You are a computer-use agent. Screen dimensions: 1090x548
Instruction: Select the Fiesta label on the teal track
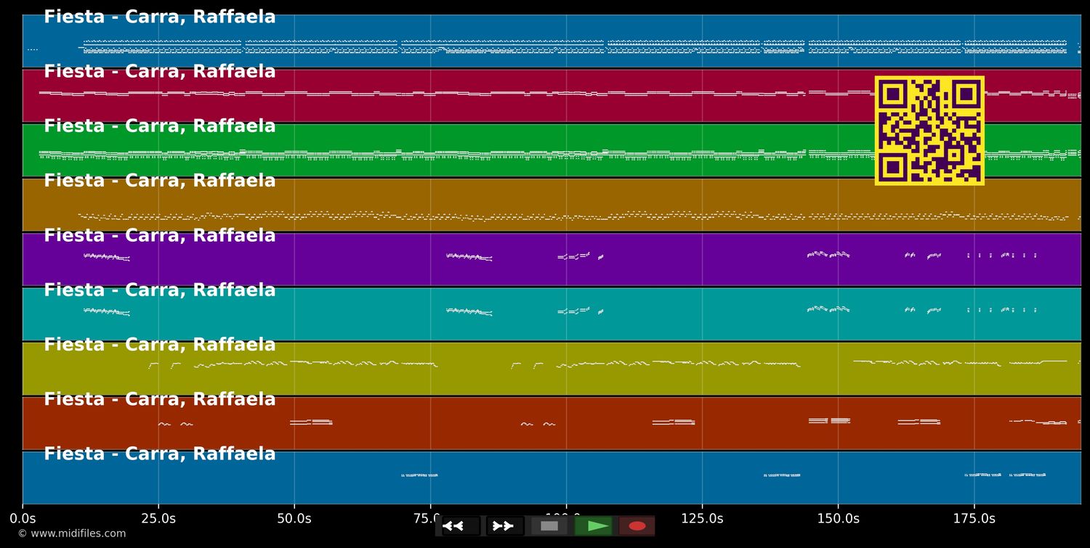(x=160, y=290)
